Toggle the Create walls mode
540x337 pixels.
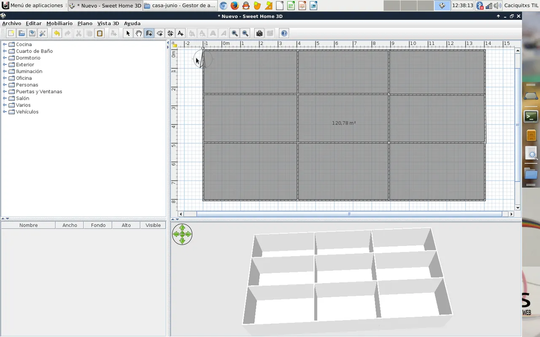pos(149,33)
